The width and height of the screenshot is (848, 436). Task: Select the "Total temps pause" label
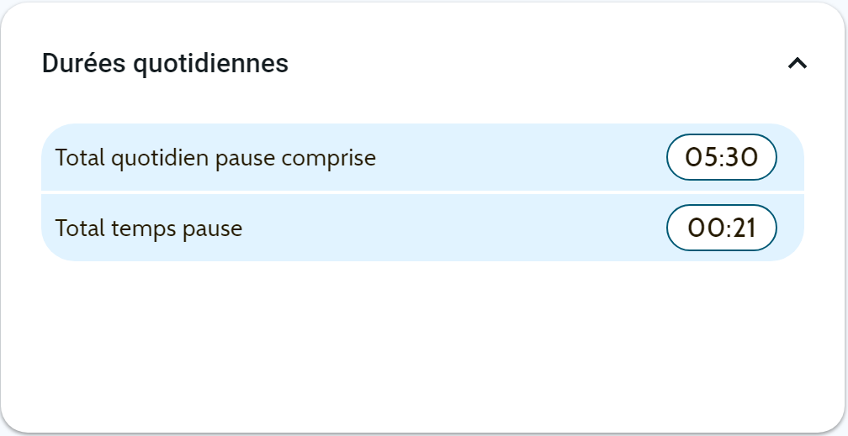149,228
